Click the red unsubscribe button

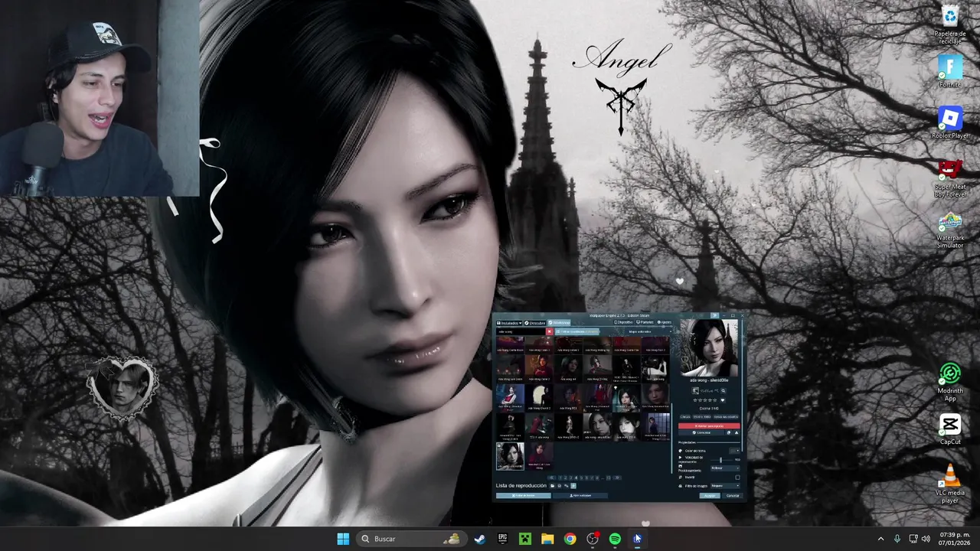tap(709, 425)
